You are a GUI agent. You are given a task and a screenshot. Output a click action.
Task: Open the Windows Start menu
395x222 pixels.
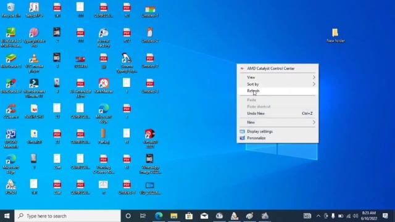pyautogui.click(x=7, y=216)
